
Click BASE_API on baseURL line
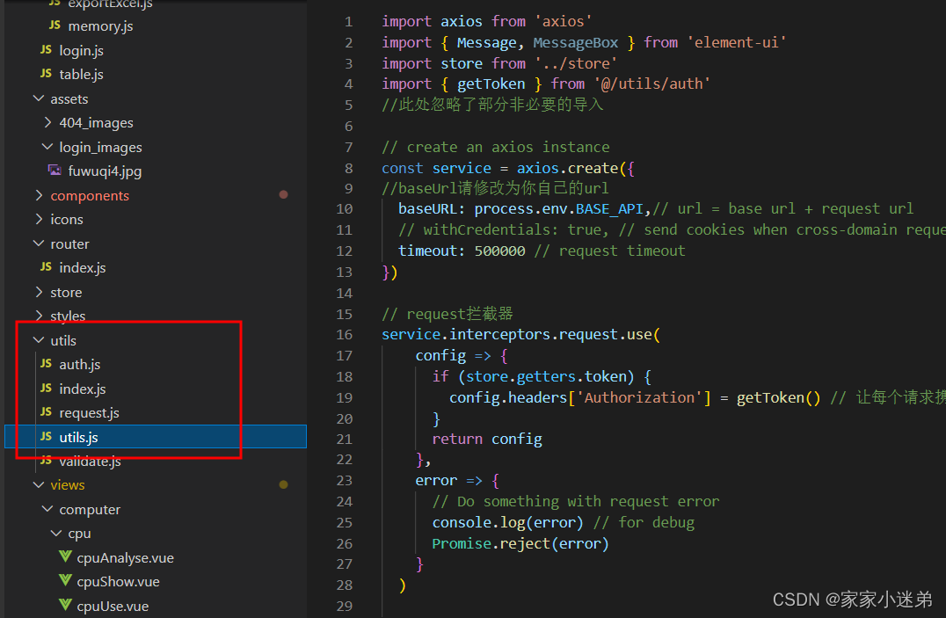tap(609, 209)
